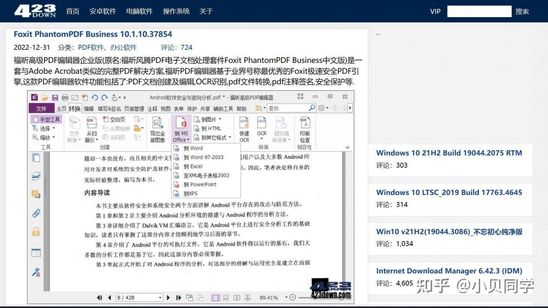Go to previous page arrow in status bar
This screenshot has width=548, height=308.
[110, 297]
